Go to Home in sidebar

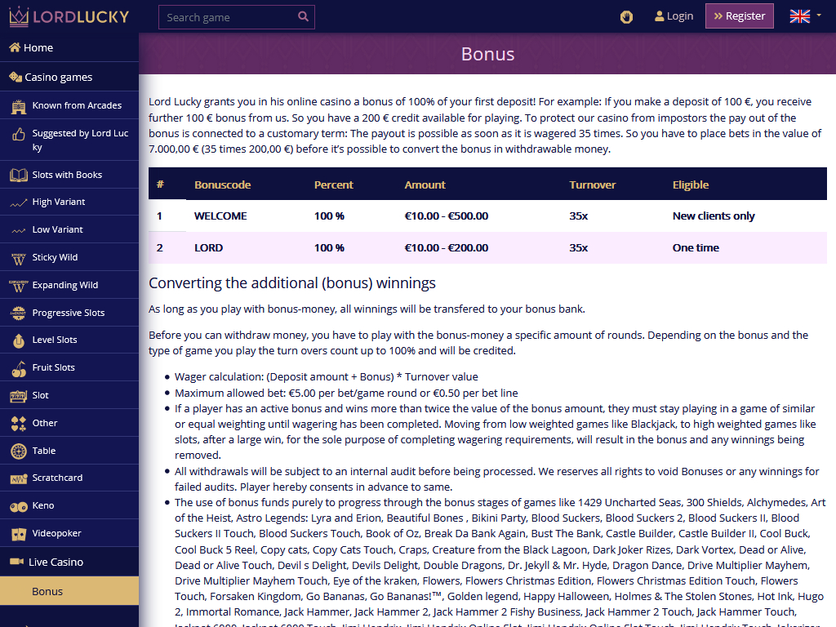coord(38,47)
